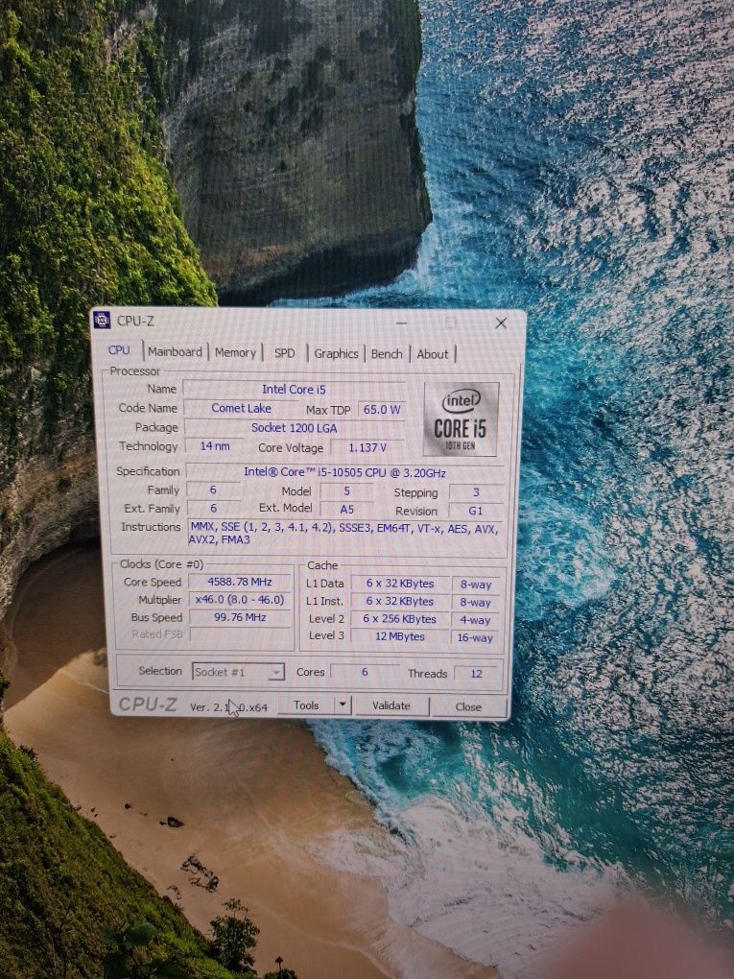Expand the Tools button dropdown arrow

pyautogui.click(x=343, y=704)
